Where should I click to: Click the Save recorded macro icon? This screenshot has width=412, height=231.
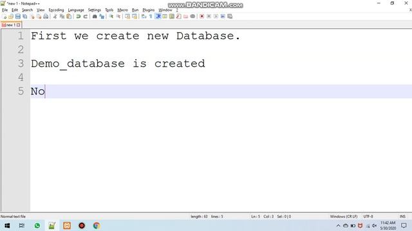[230, 17]
